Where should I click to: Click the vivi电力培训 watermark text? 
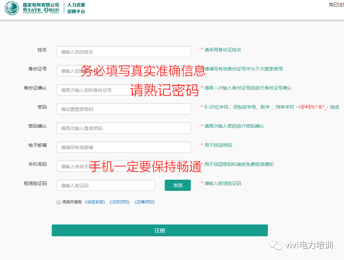click(309, 245)
